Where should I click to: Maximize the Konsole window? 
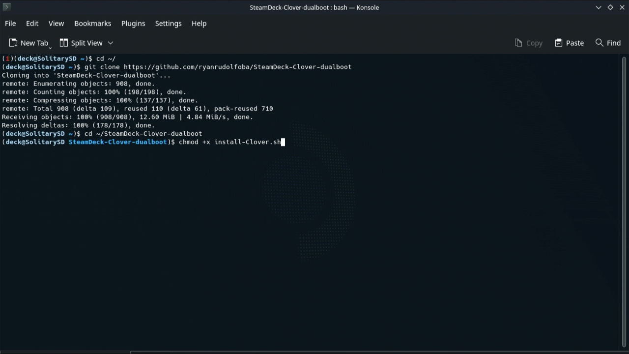click(x=610, y=7)
